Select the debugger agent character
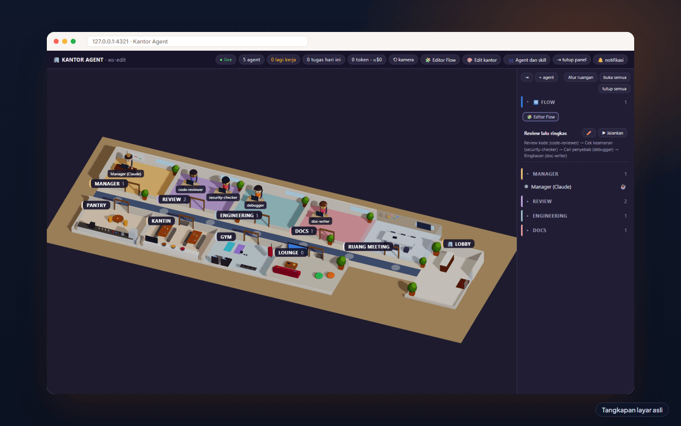681x426 pixels. click(258, 193)
